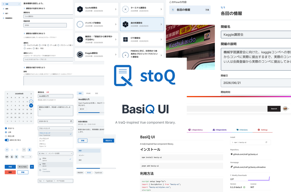
Task: Click the npm user avatar
Action: pyautogui.click(x=285, y=109)
